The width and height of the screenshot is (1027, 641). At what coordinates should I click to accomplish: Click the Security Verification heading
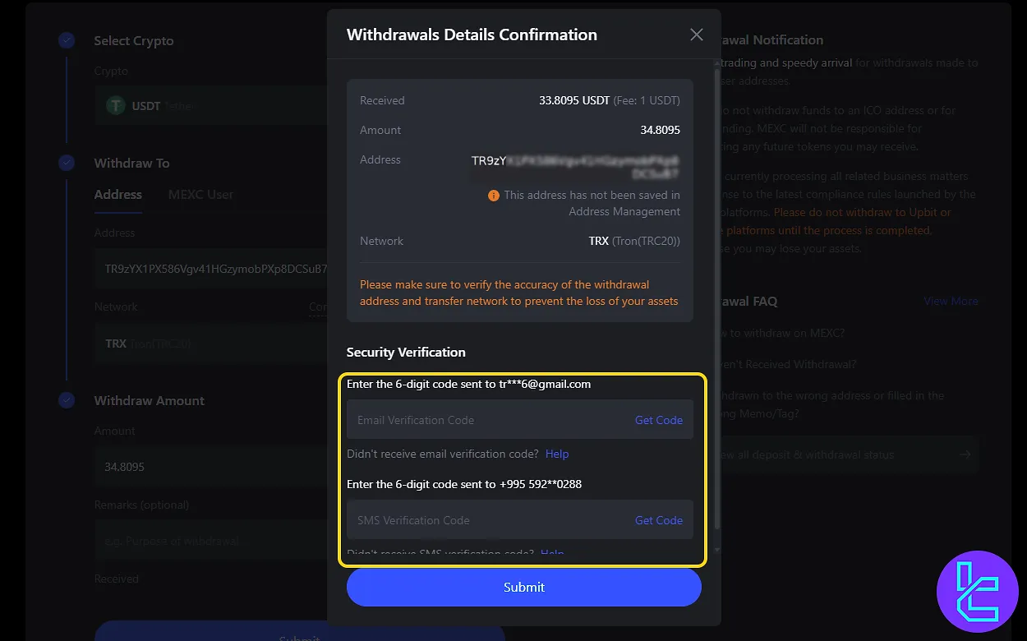tap(406, 352)
